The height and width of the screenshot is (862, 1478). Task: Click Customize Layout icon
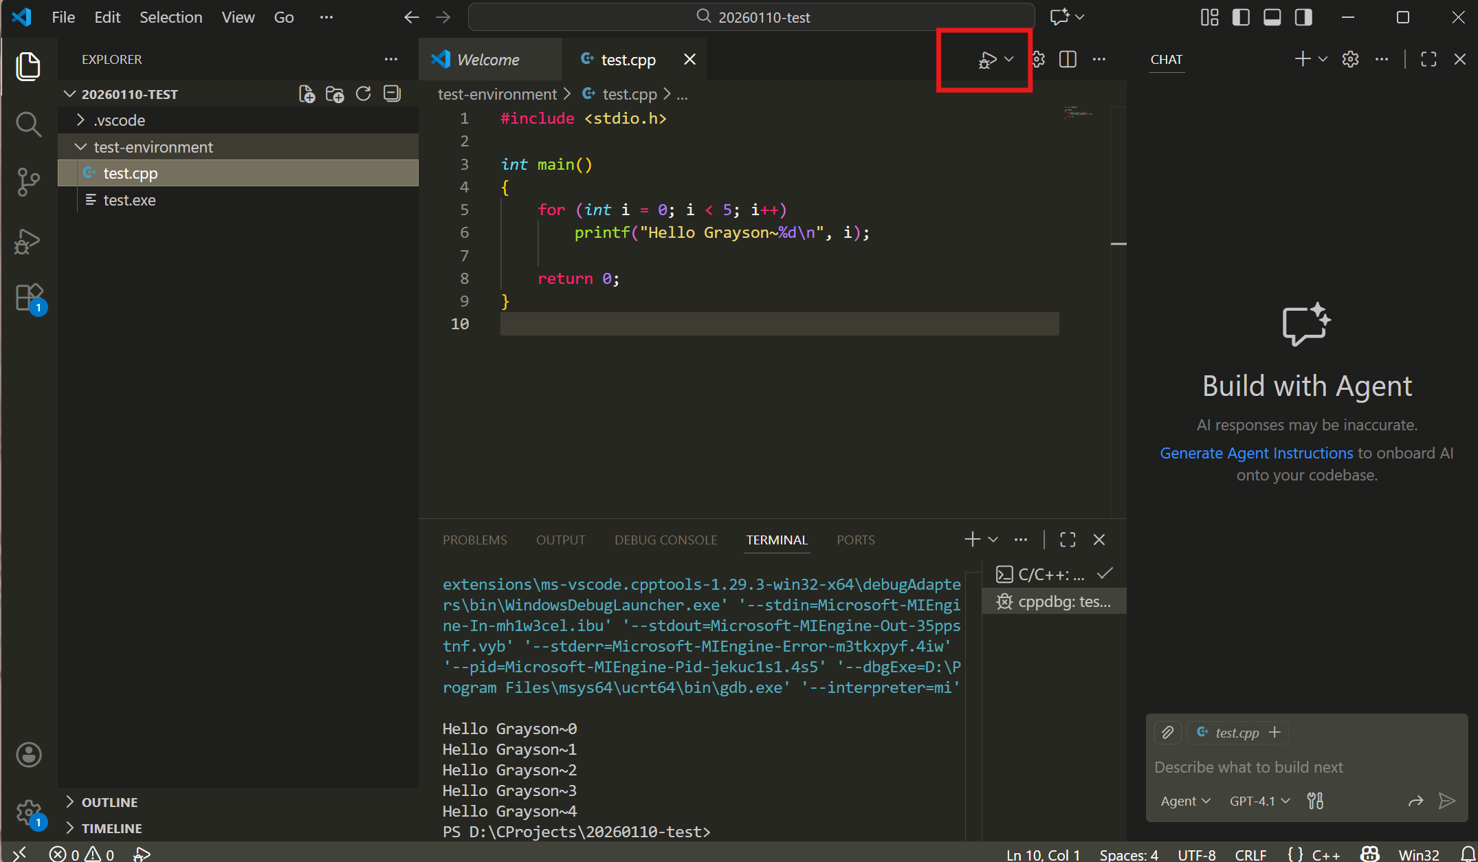(x=1209, y=17)
